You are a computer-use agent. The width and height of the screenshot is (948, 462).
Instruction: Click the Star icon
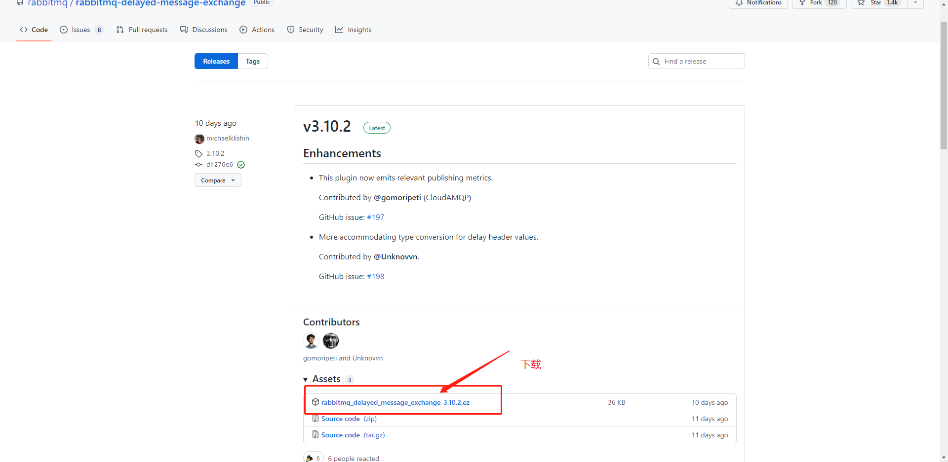tap(861, 2)
